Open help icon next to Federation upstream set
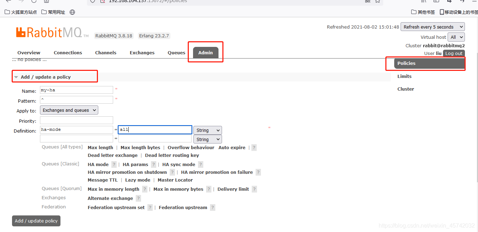 (x=150, y=208)
